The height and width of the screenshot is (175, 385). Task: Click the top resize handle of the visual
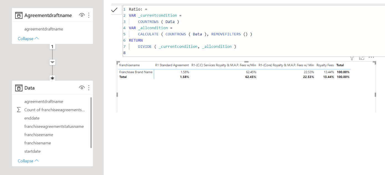[247, 62]
